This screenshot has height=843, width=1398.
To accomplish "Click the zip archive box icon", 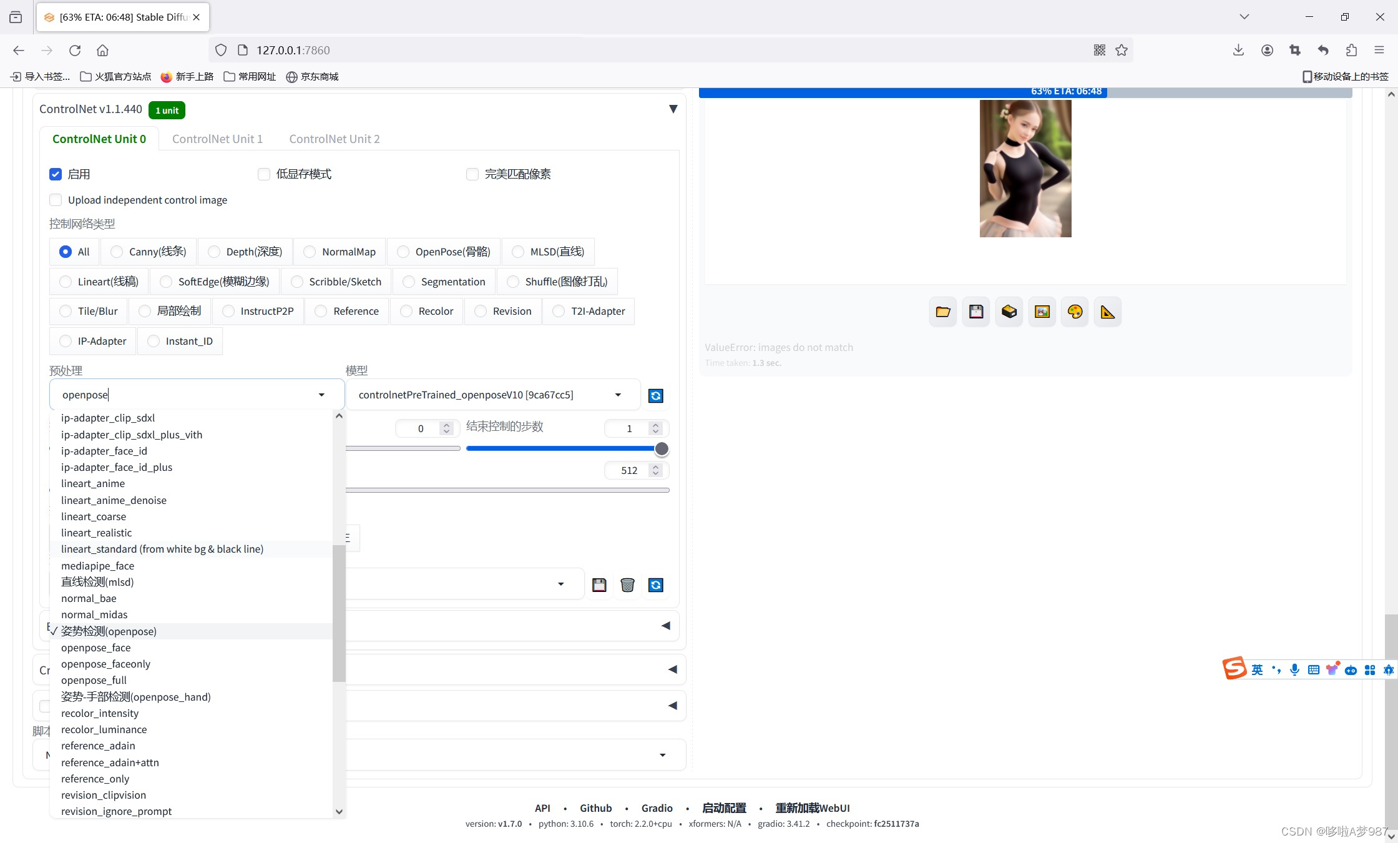I will [x=1009, y=312].
